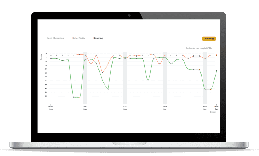Select the green dip near rank 34 after 21-01
This screenshot has height=156, width=259.
pyautogui.click(x=148, y=80)
